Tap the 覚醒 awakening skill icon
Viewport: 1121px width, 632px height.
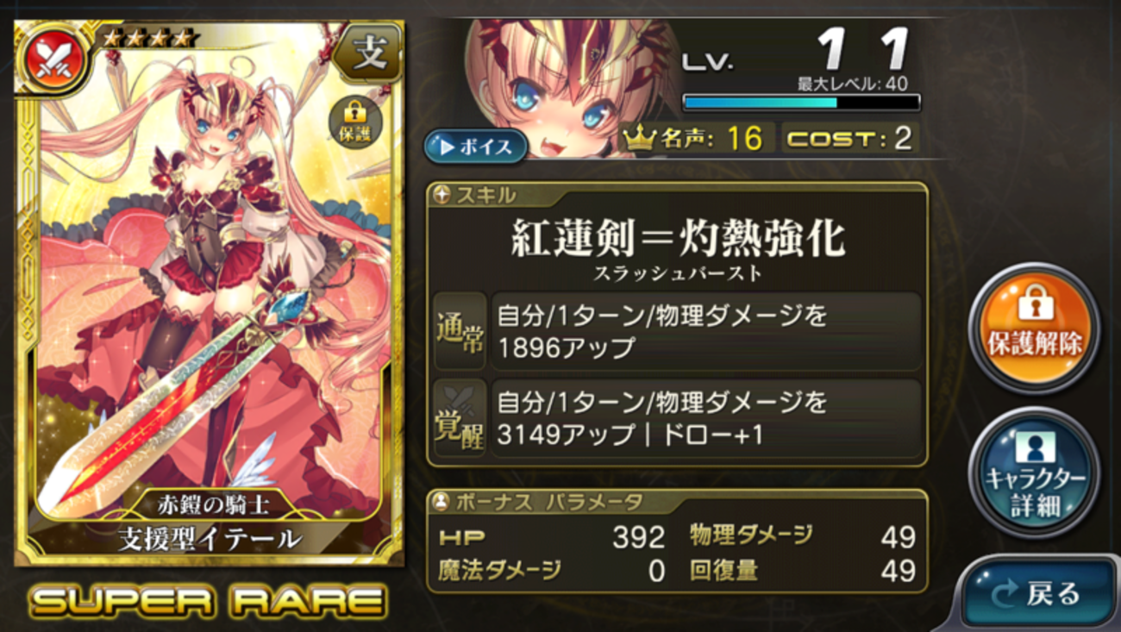pos(460,417)
